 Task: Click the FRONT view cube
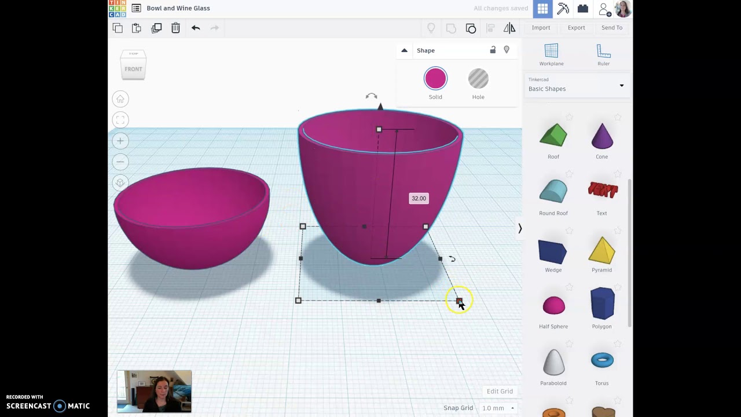click(x=133, y=69)
